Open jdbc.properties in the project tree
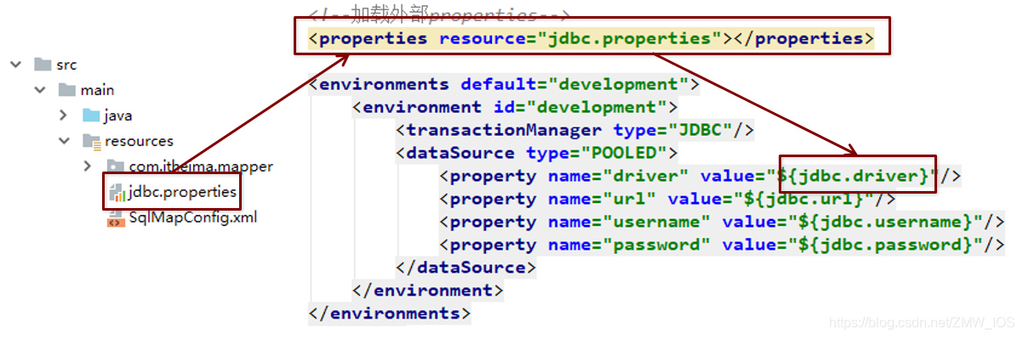 coord(182,192)
